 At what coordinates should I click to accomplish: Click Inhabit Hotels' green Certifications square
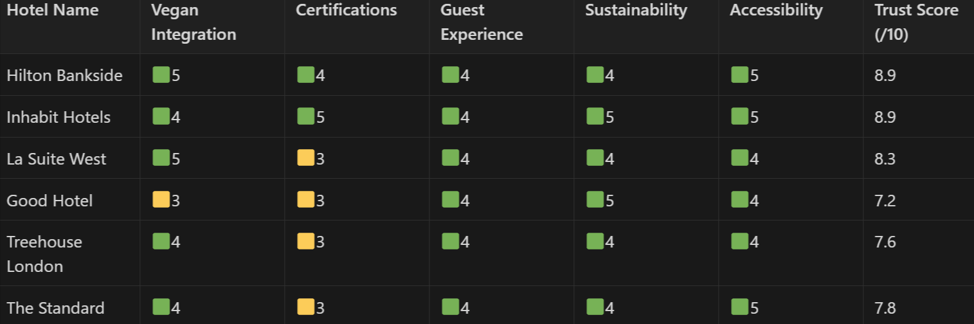click(305, 116)
